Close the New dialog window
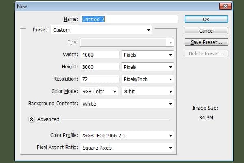244x163 pixels. [x=225, y=7]
